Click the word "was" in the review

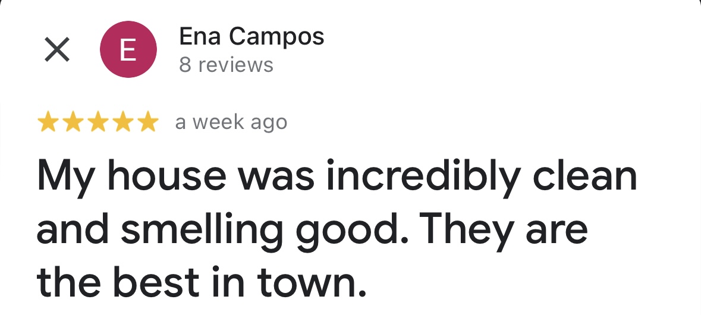point(276,177)
